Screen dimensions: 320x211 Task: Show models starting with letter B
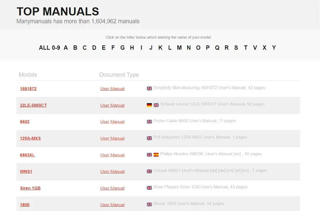75,48
